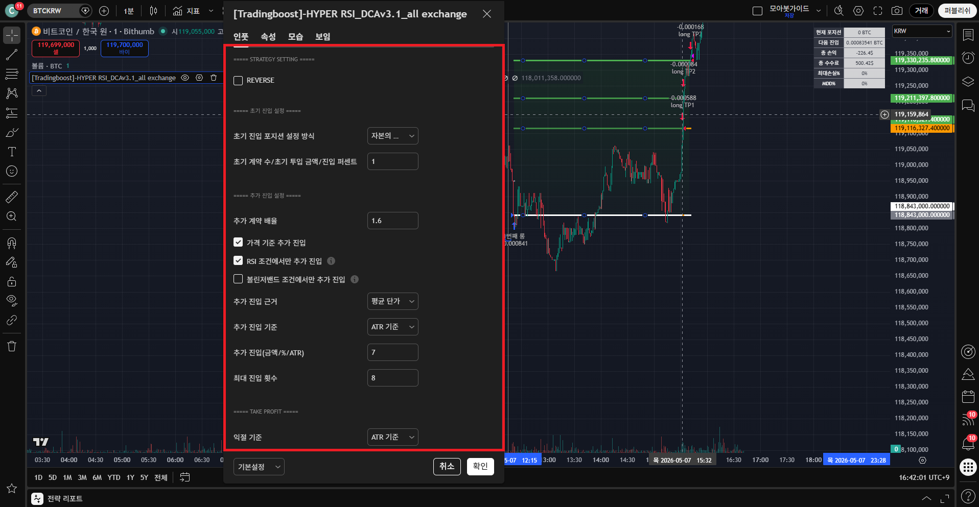
Task: Confirm settings with 확인 button
Action: tap(480, 467)
